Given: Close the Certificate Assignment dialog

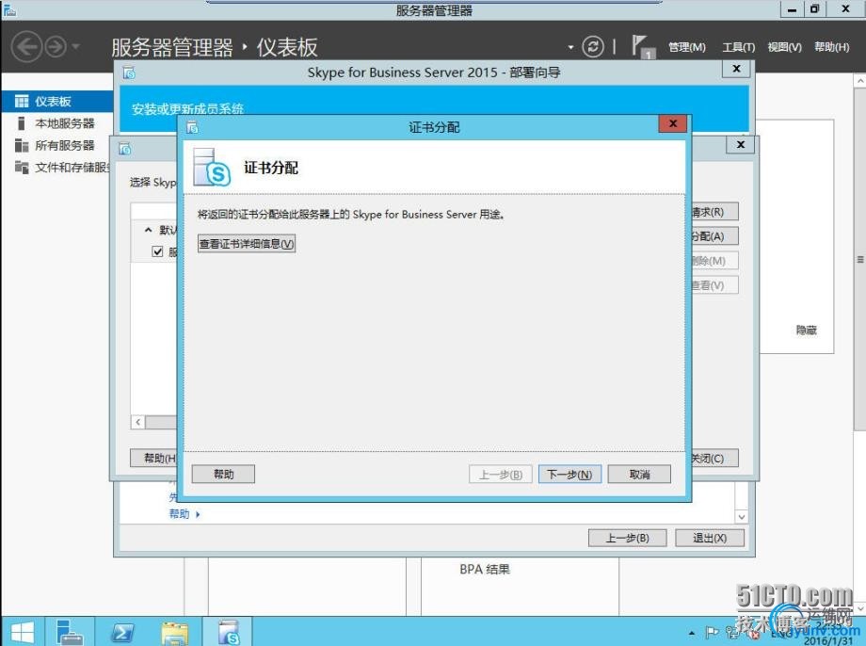Looking at the screenshot, I should (x=673, y=123).
